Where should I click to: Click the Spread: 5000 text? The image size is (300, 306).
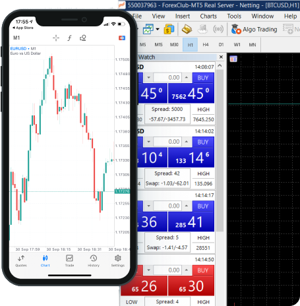point(167,109)
